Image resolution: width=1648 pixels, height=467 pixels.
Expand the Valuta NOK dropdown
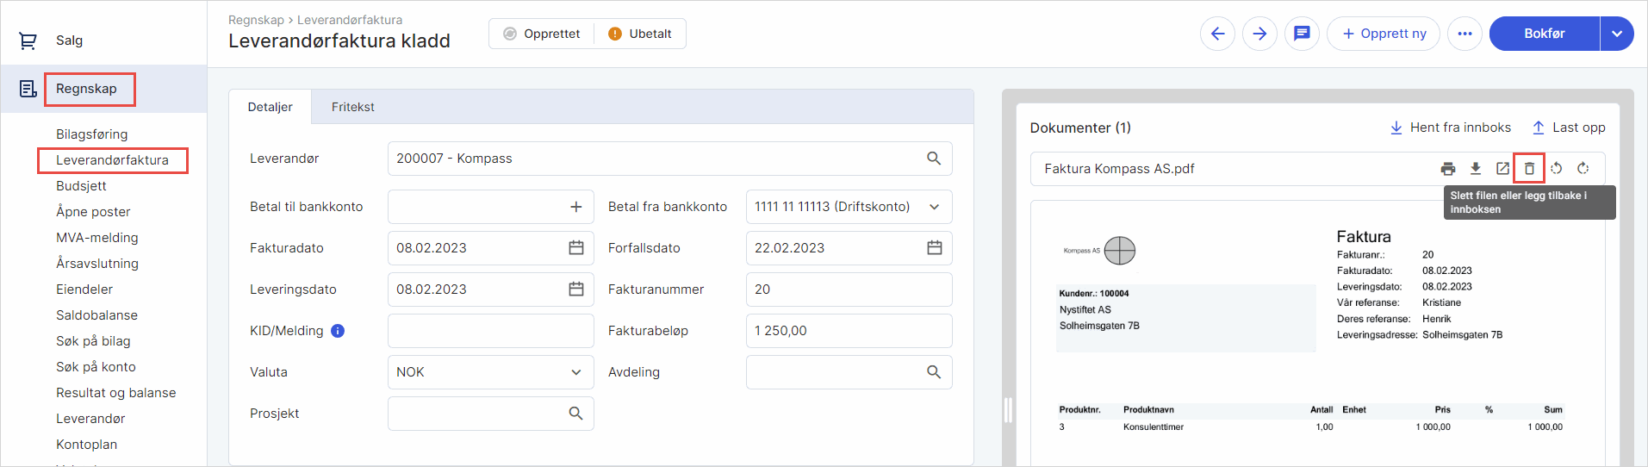575,372
